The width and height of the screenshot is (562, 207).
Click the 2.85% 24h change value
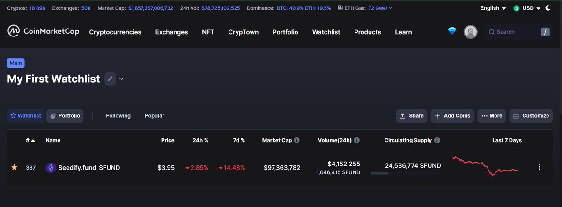197,167
